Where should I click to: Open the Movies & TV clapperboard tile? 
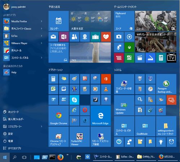point(140,58)
